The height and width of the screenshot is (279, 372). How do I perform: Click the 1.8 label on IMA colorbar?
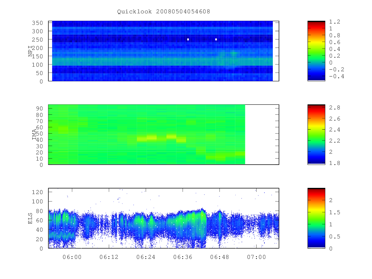(x=334, y=163)
